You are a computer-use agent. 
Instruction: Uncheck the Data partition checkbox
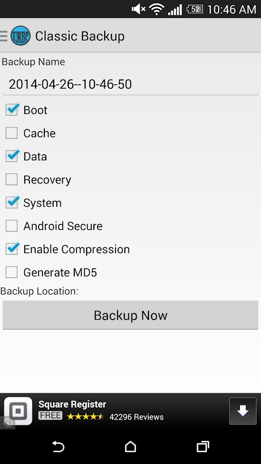point(12,156)
